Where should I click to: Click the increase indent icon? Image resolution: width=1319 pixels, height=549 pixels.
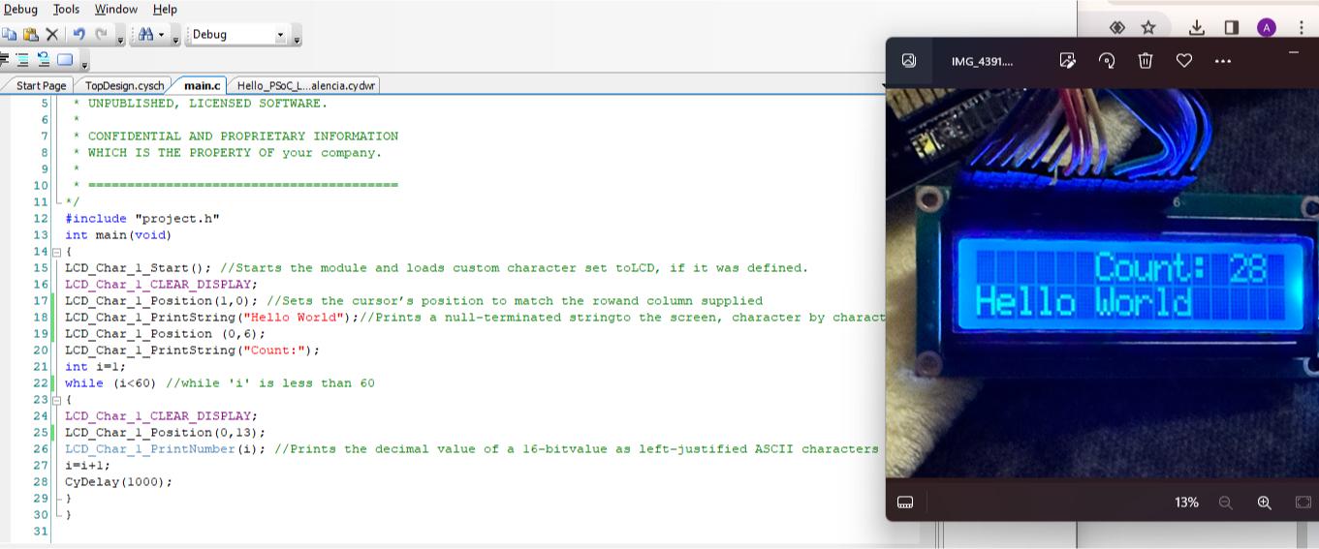click(x=4, y=59)
